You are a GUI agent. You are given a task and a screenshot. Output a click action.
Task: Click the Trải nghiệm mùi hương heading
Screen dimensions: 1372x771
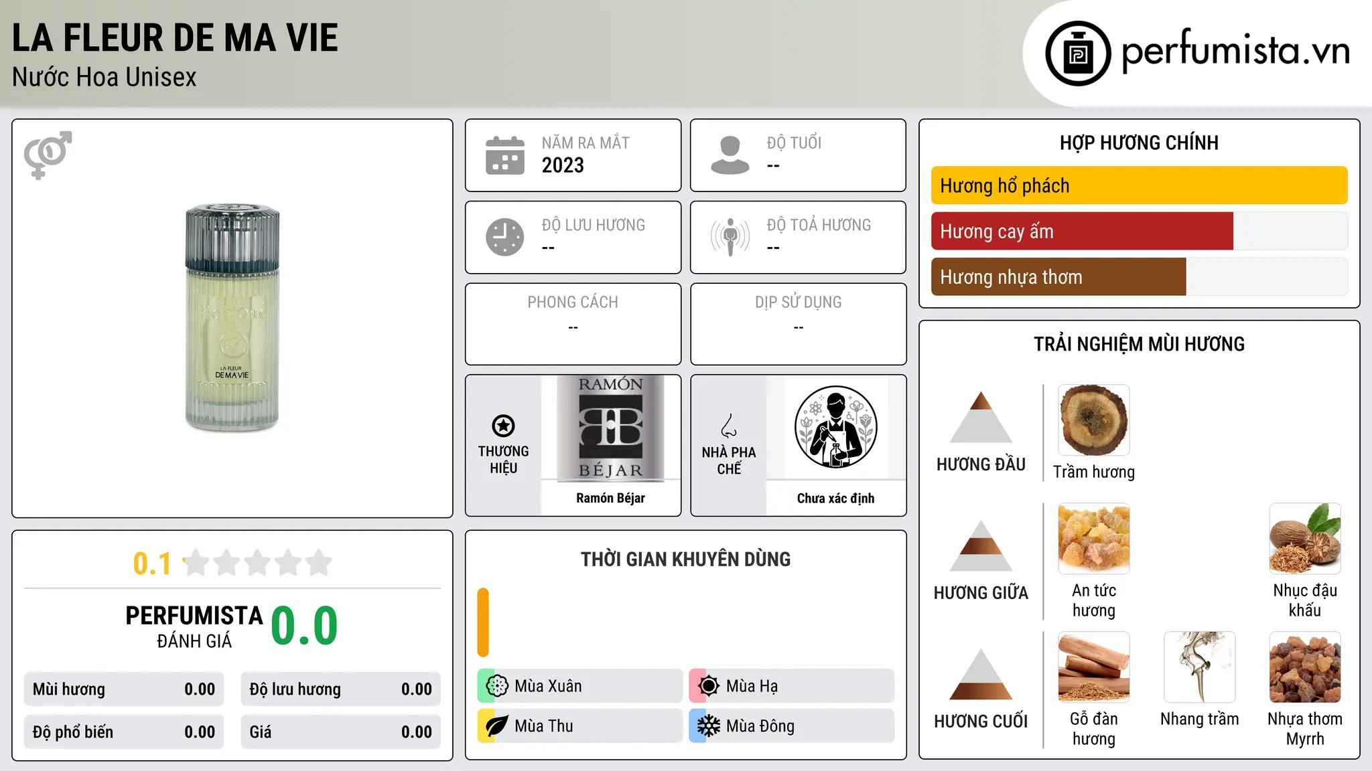(1139, 344)
